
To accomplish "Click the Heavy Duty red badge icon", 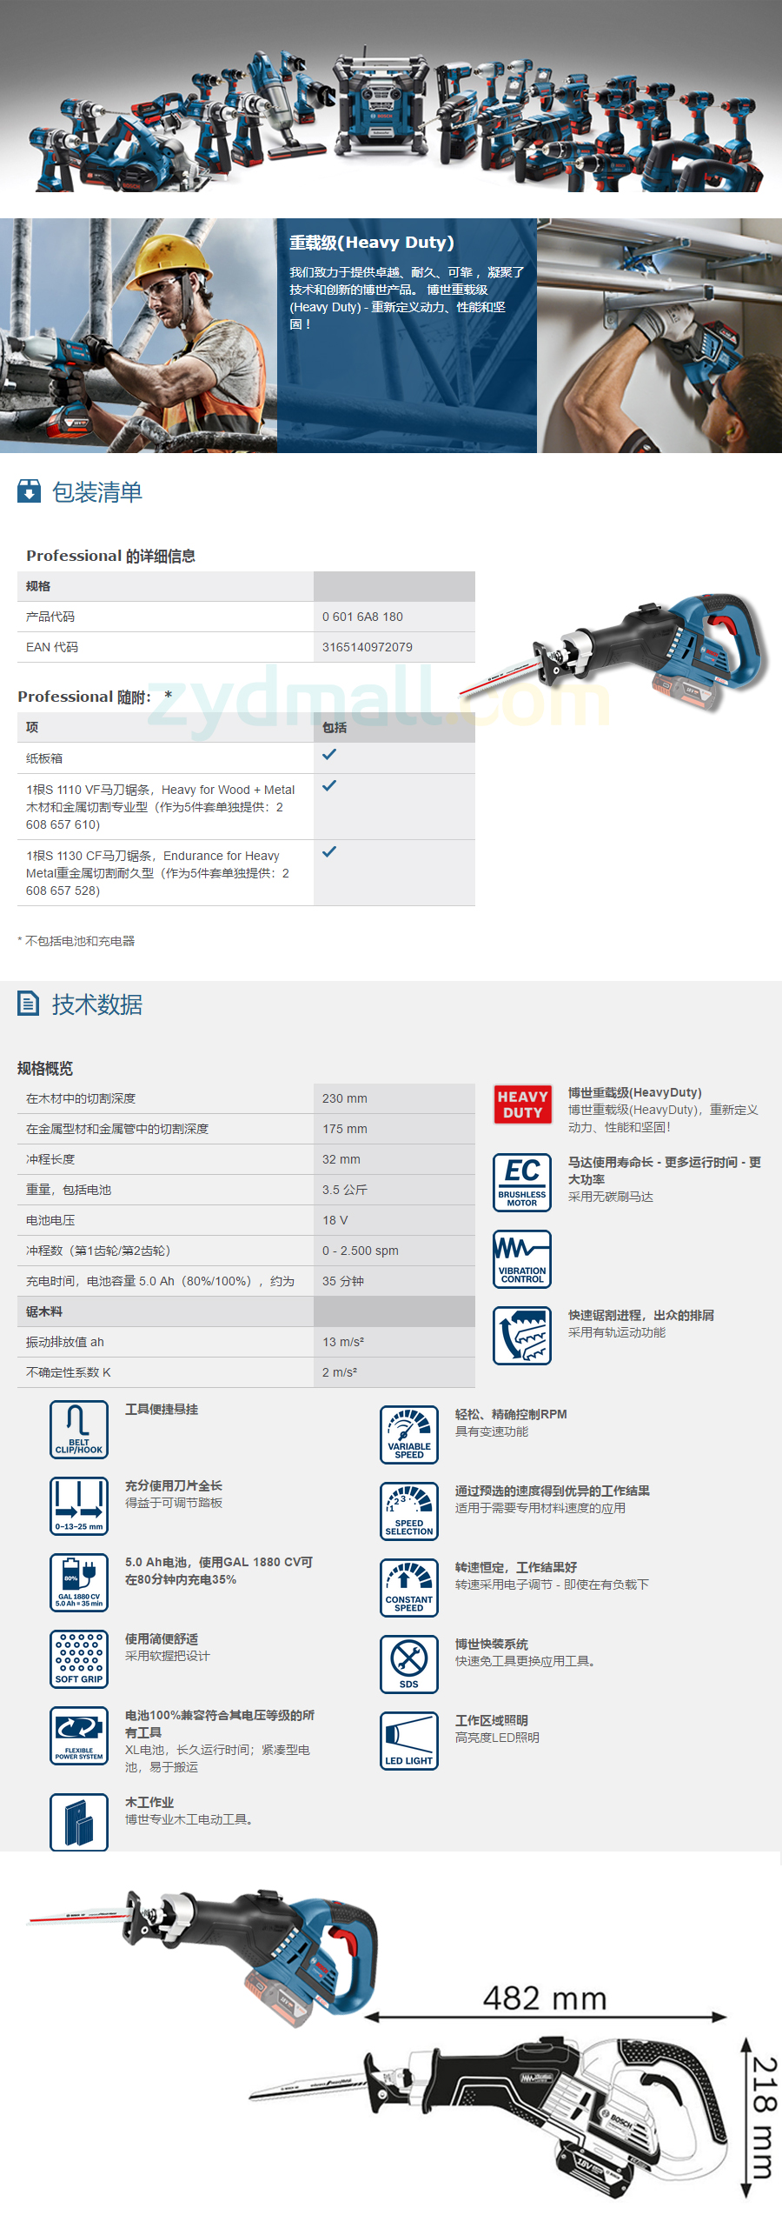I will [x=522, y=1104].
